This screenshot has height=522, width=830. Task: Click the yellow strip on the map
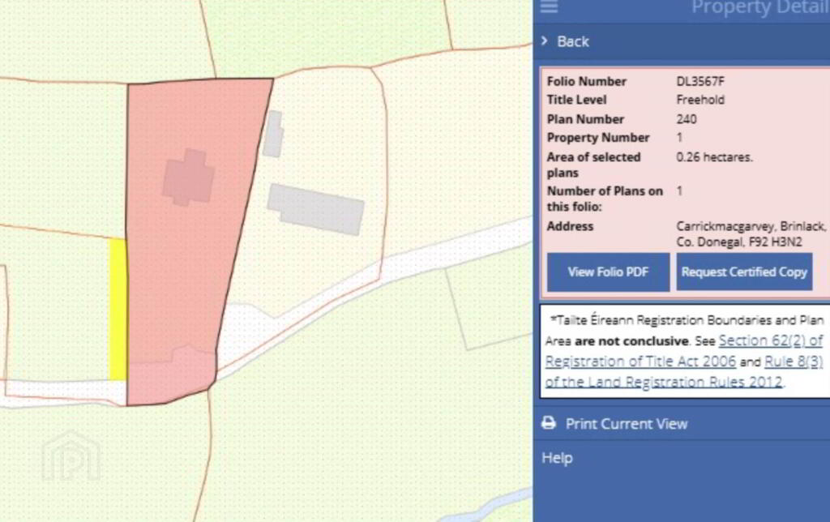click(118, 308)
